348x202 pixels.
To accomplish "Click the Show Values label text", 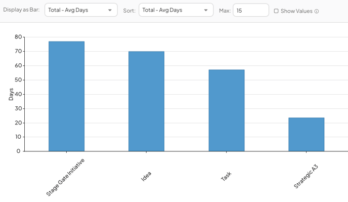I will pos(296,11).
